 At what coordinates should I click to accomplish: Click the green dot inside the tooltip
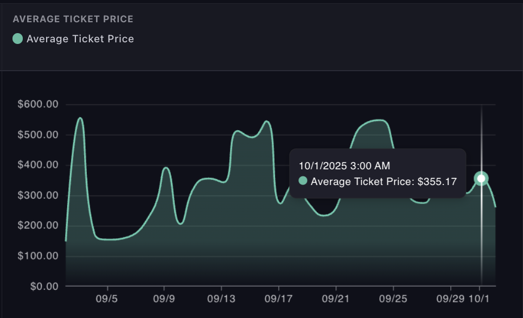[x=303, y=181]
